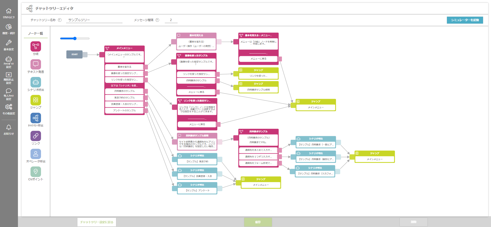Click input connector of メインメニュー node
Viewport: 491px width, 227px height.
102,55
